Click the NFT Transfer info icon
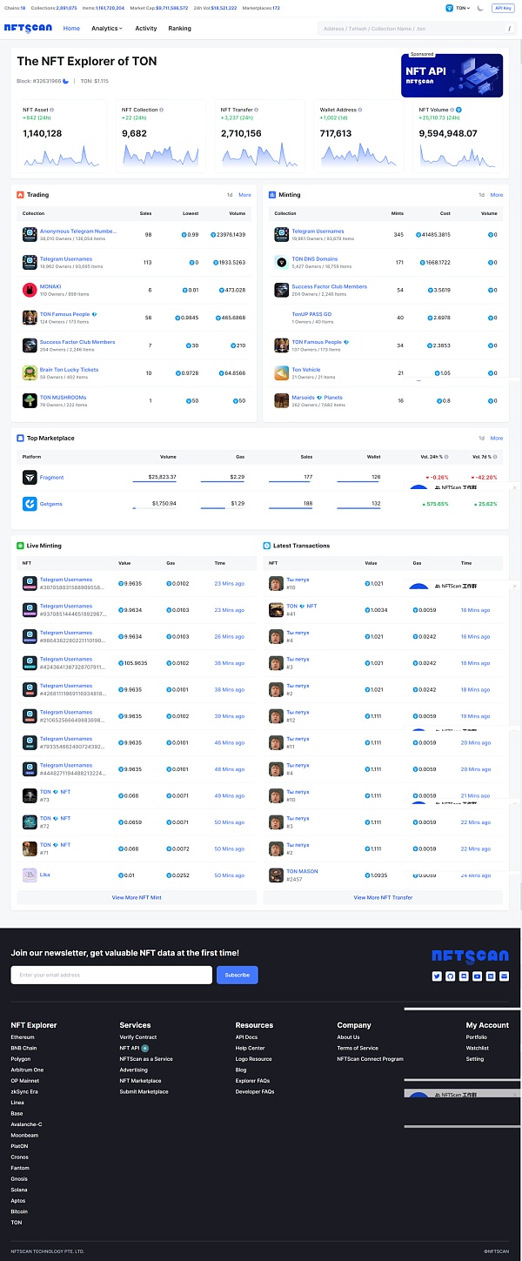This screenshot has height=1261, width=522. 258,110
